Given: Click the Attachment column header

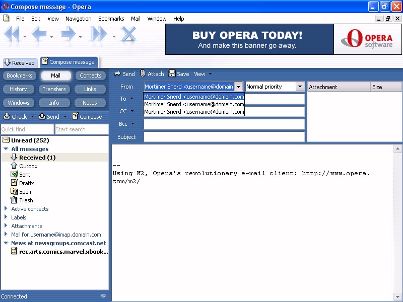Looking at the screenshot, I should pyautogui.click(x=339, y=87).
